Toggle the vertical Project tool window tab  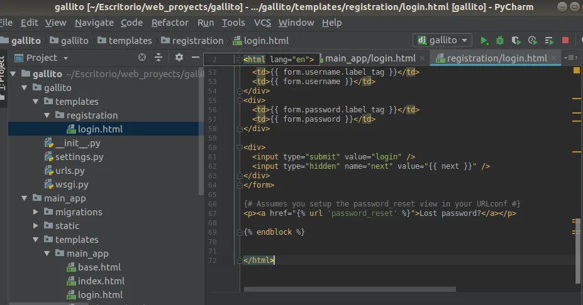point(3,78)
